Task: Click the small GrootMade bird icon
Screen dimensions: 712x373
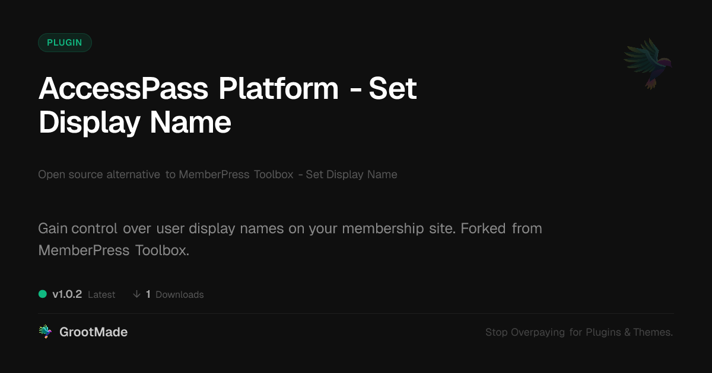Action: [x=45, y=332]
